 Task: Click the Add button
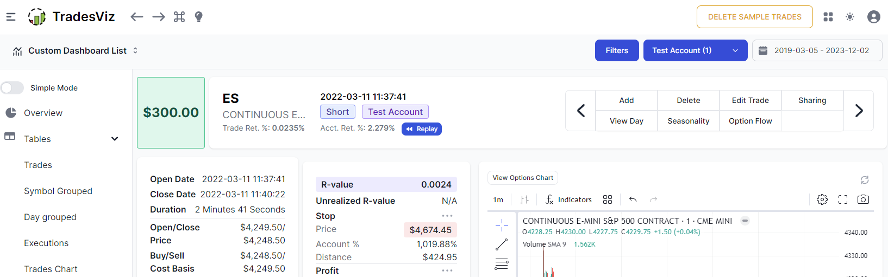627,100
